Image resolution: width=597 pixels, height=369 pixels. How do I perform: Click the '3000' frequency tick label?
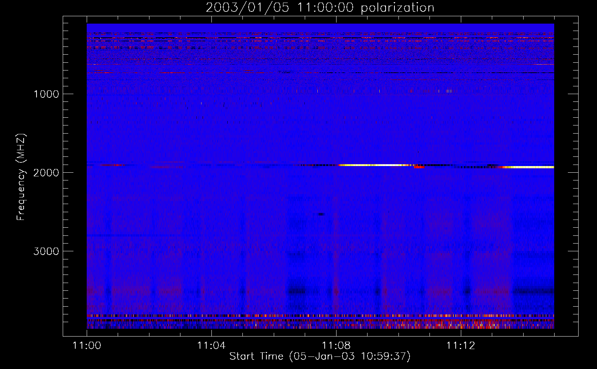[x=46, y=251]
